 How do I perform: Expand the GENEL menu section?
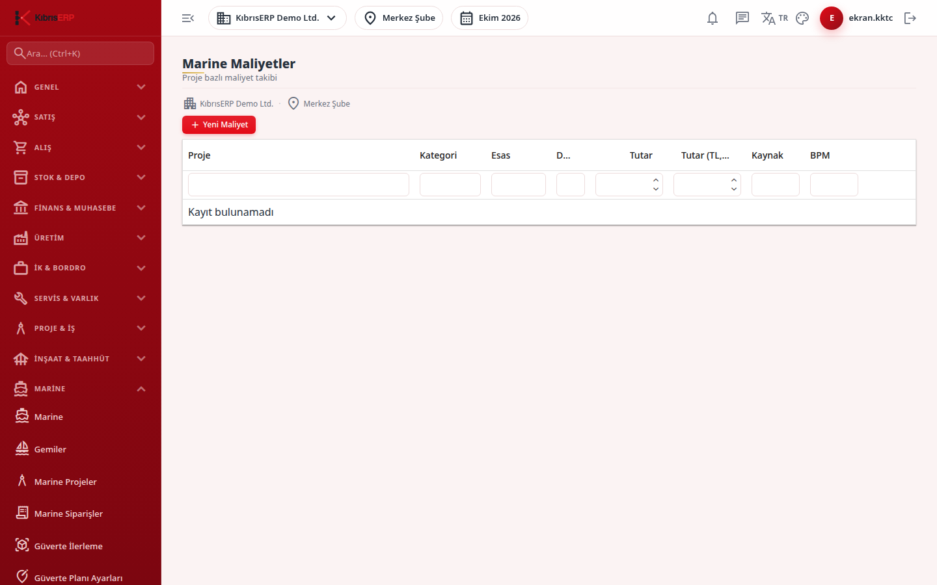[x=81, y=87]
